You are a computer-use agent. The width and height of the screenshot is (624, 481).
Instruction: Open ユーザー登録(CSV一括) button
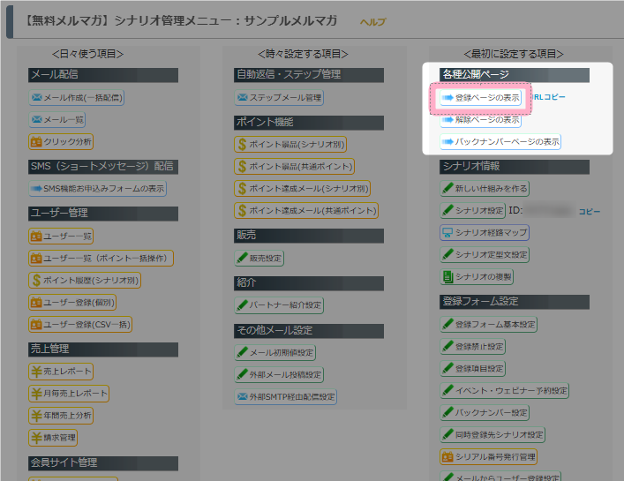coord(80,325)
